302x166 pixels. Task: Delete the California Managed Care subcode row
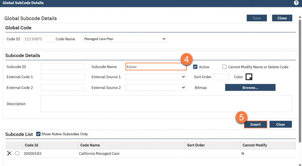(9, 153)
